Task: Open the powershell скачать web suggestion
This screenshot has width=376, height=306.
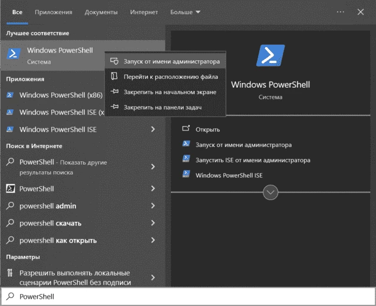Action: pos(50,224)
